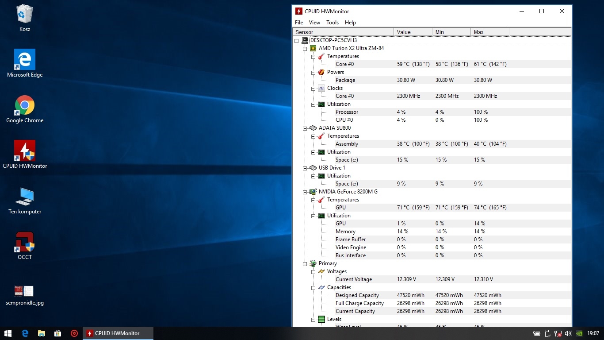604x340 pixels.
Task: Open File Explorer from the taskbar
Action: coord(42,333)
